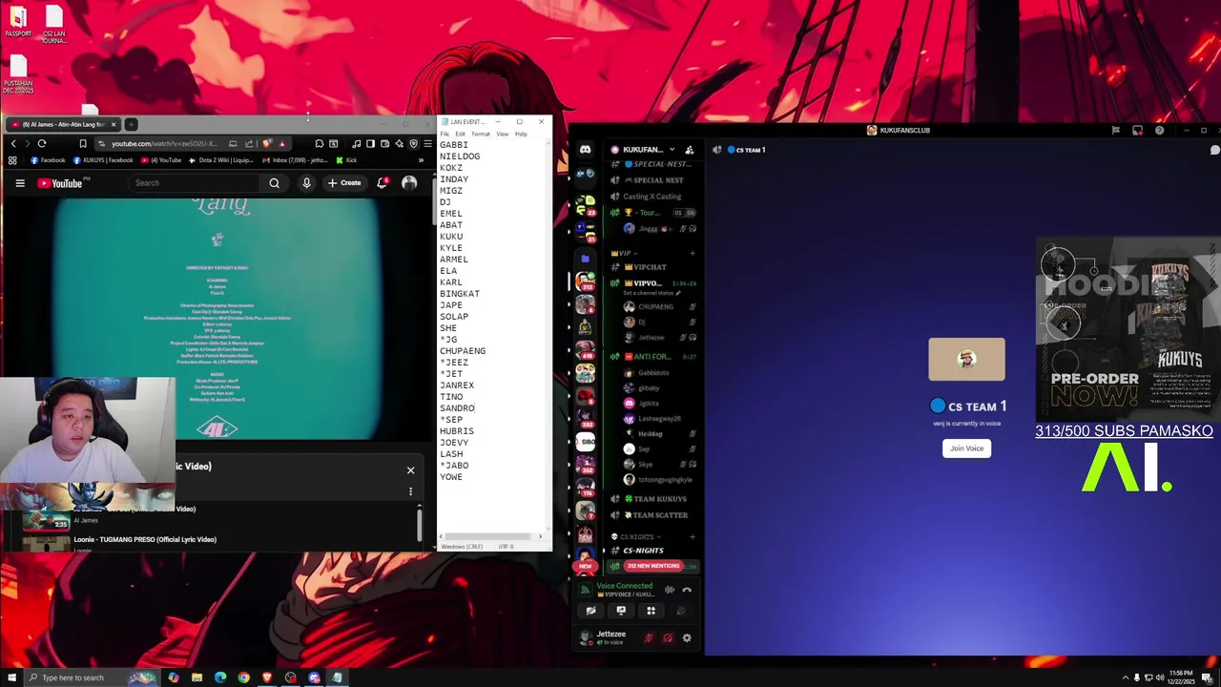Join TEAM KUKUYS voice channel

pos(653,499)
